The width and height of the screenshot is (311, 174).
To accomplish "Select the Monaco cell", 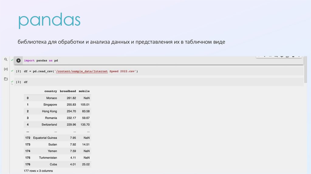I will tap(52, 98).
